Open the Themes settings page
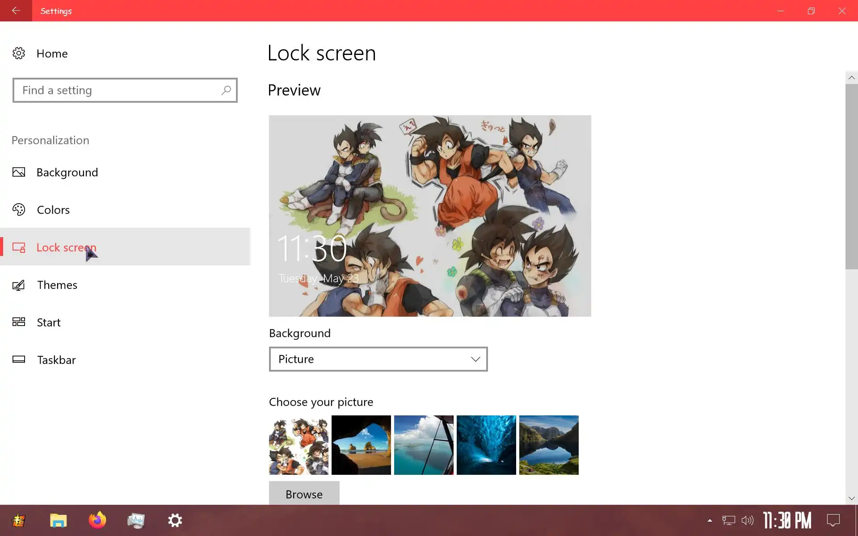 (57, 285)
